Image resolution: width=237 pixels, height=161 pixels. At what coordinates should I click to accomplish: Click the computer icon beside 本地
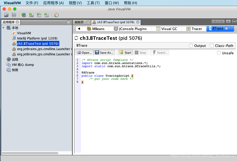click(9, 28)
